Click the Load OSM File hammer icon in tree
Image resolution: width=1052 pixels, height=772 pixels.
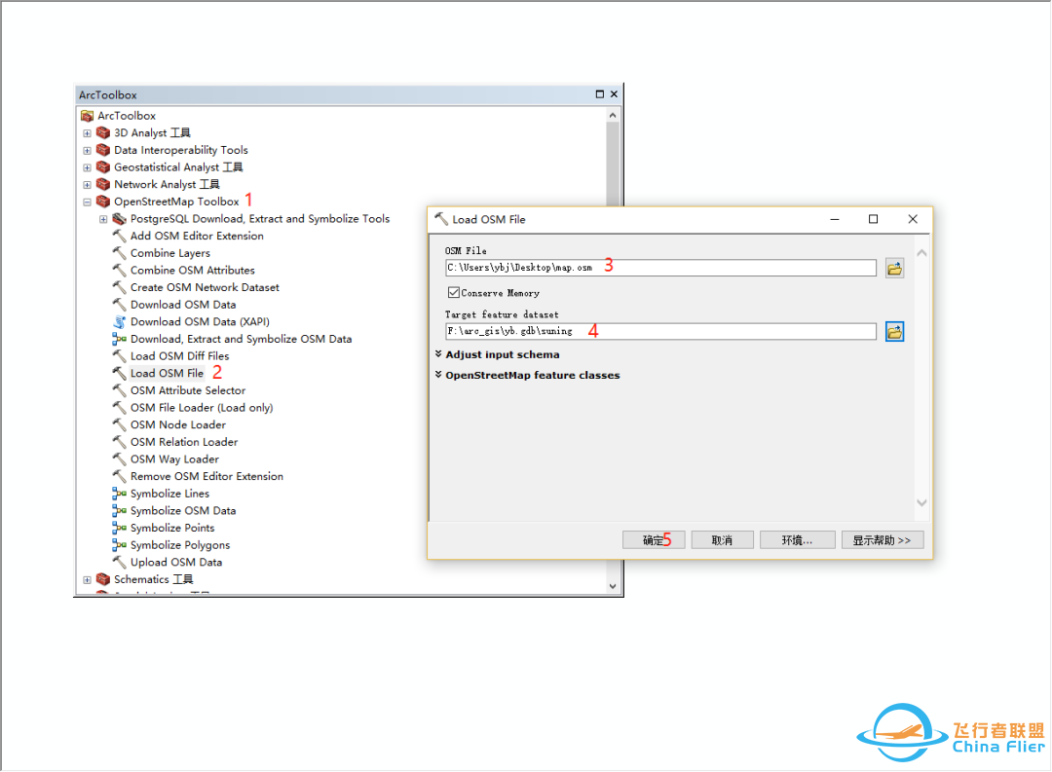click(x=120, y=373)
